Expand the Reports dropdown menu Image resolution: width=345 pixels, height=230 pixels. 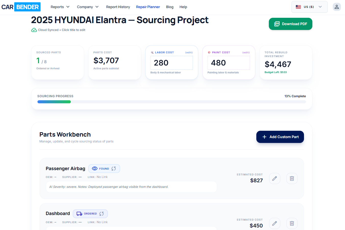(x=60, y=7)
